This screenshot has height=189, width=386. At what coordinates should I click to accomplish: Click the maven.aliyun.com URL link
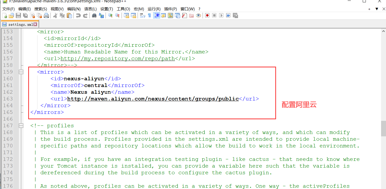[x=153, y=99]
